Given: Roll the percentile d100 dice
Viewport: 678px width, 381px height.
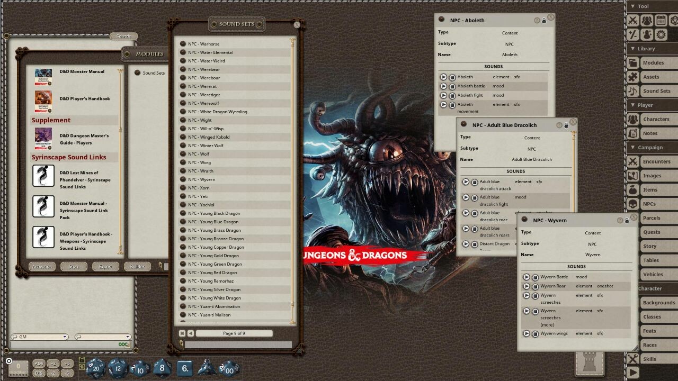Looking at the screenshot, I should (x=230, y=370).
